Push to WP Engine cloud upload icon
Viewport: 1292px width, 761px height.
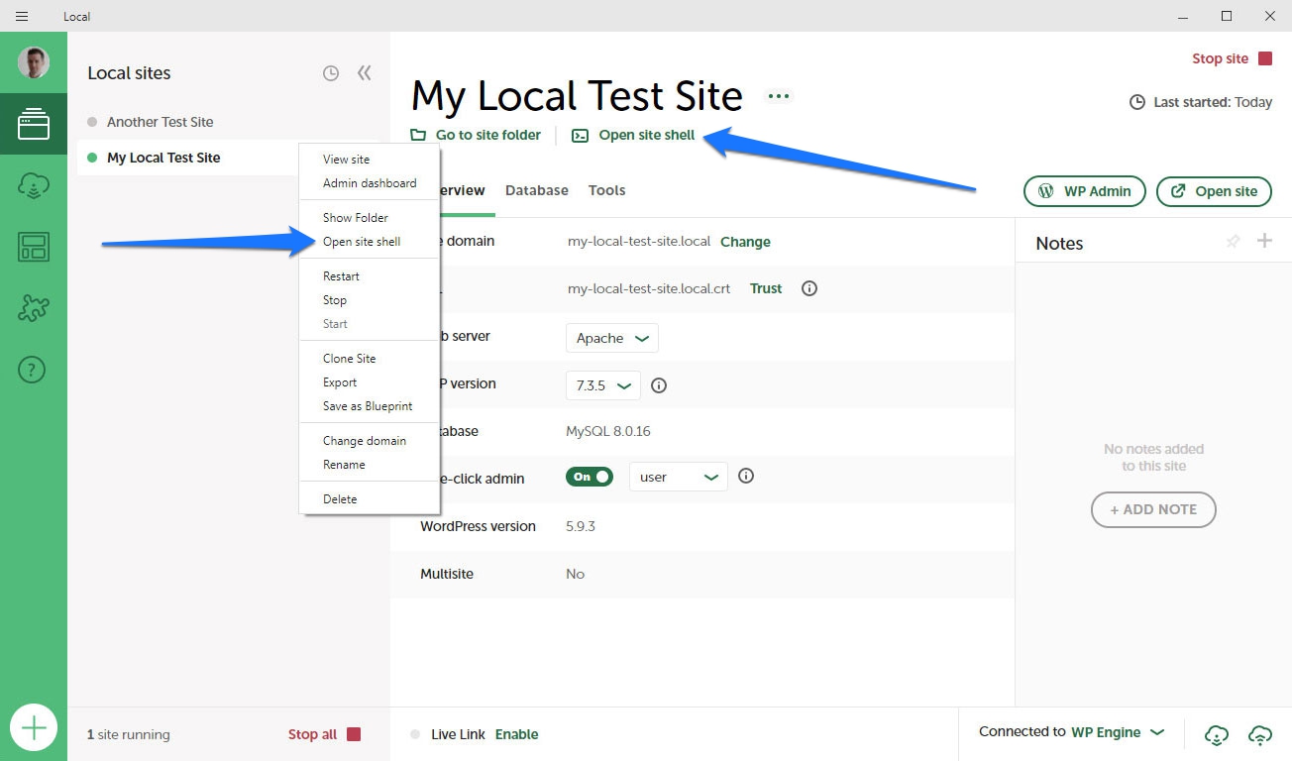(x=1260, y=734)
